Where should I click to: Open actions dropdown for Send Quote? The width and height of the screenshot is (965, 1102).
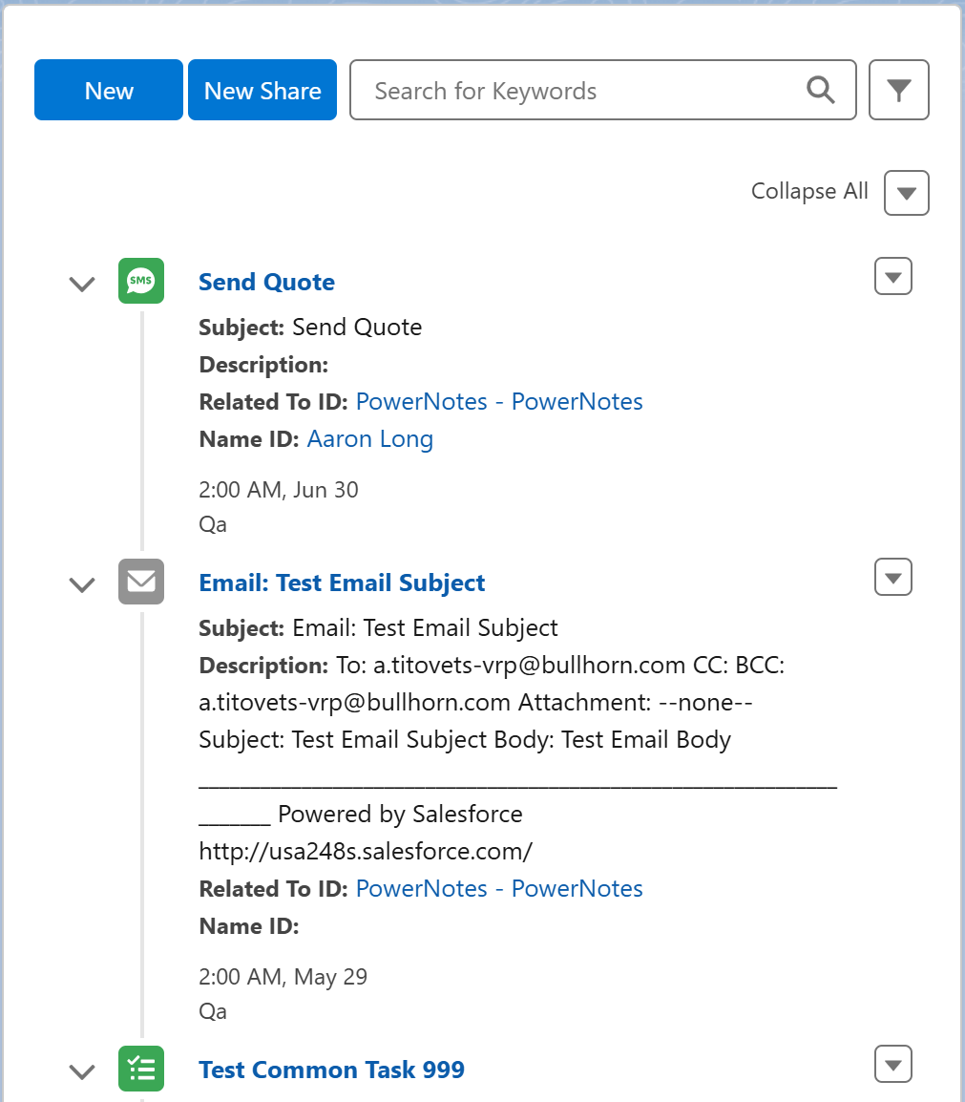(x=893, y=276)
